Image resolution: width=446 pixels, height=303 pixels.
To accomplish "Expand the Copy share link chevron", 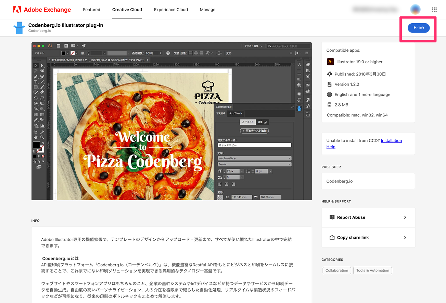I will pos(405,238).
